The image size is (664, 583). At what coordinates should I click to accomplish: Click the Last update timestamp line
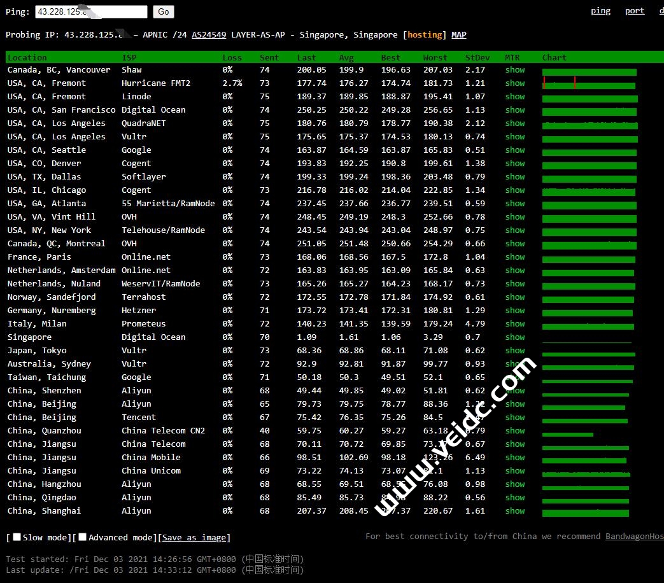pyautogui.click(x=155, y=570)
